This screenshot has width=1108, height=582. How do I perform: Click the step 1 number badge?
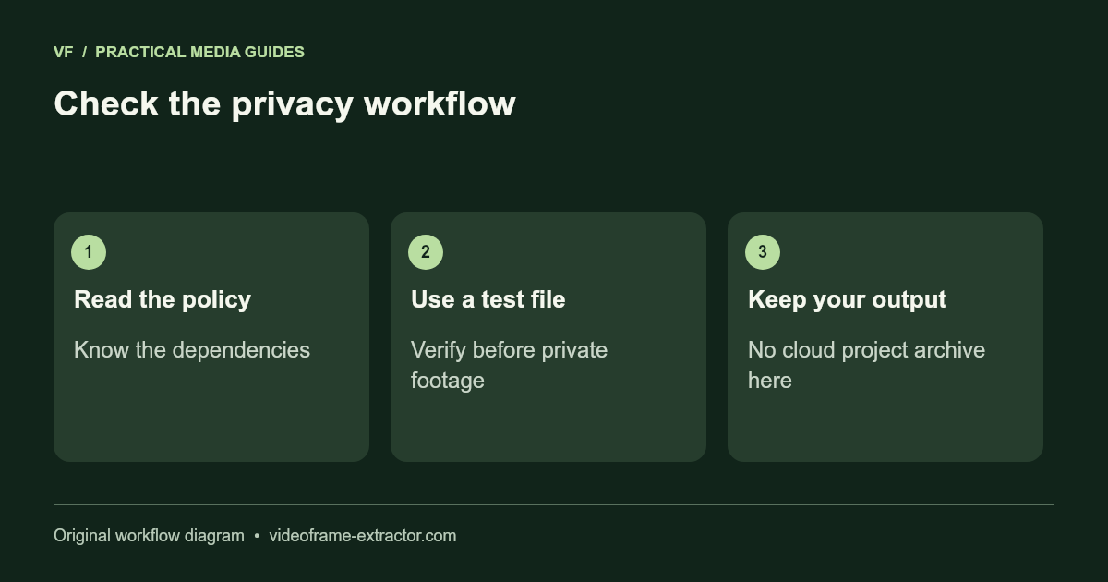[89, 252]
